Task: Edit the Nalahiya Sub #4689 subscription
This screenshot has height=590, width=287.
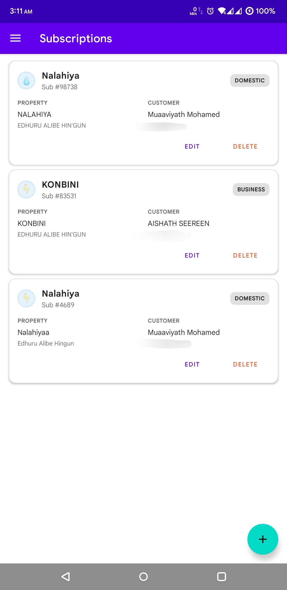Action: [192, 364]
